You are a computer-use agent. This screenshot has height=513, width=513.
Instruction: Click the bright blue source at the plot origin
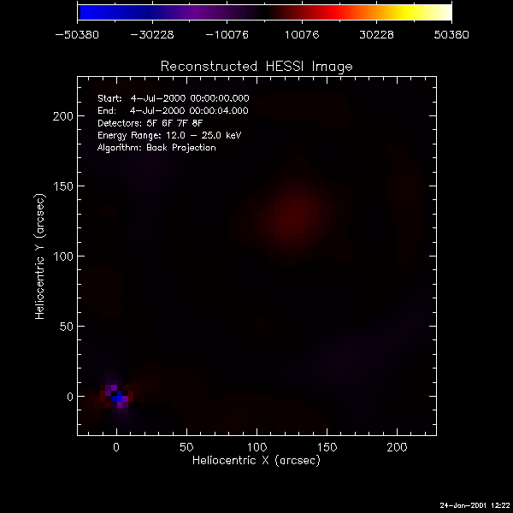[x=117, y=396]
